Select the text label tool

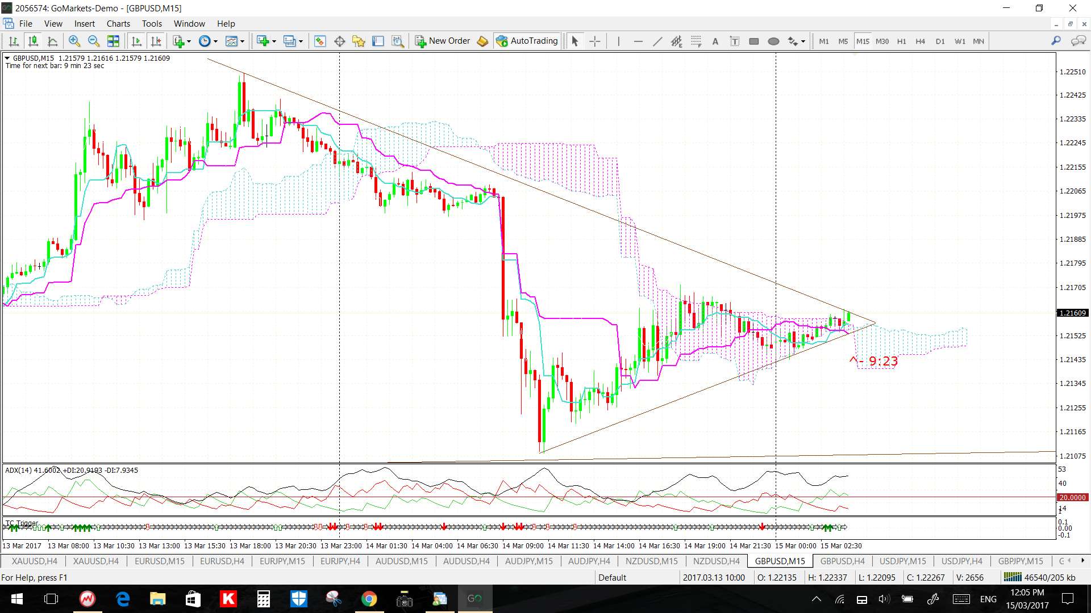[735, 41]
